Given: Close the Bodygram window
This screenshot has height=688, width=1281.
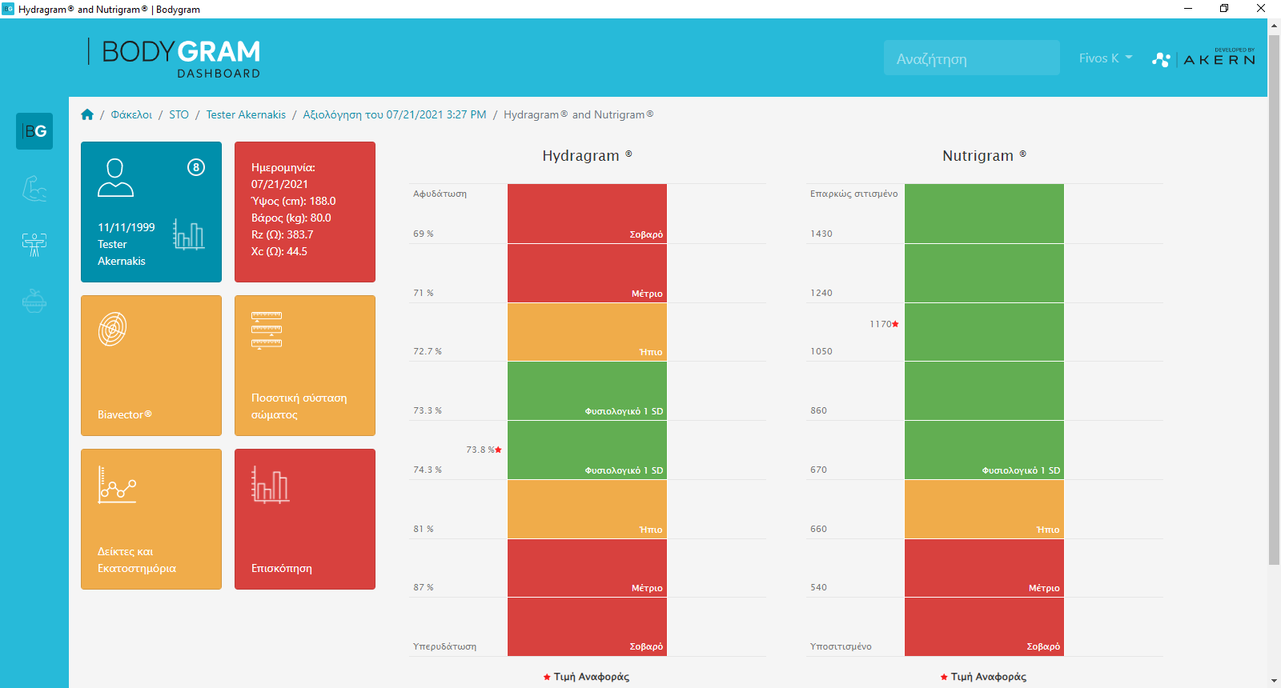Looking at the screenshot, I should click(x=1261, y=9).
